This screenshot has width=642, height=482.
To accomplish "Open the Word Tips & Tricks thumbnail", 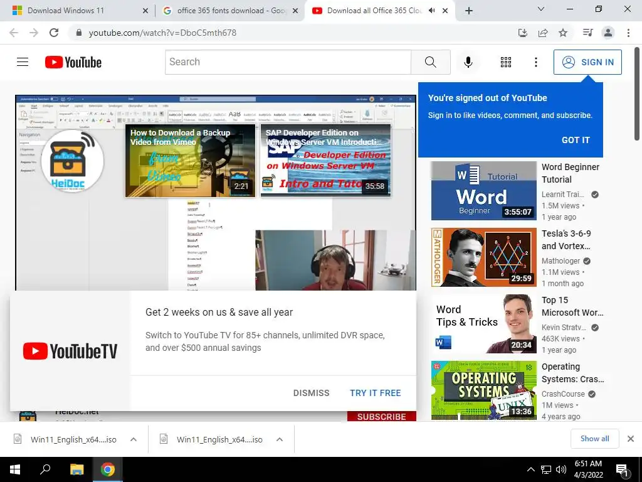I will click(483, 324).
